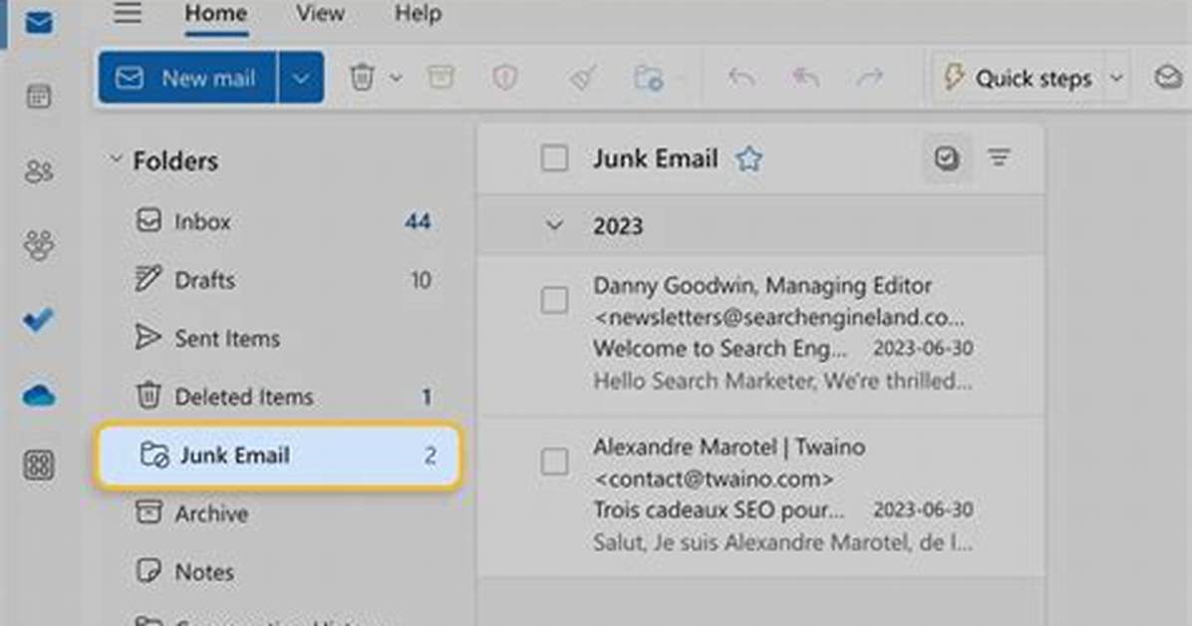Click the Reply arrow icon
This screenshot has height=626, width=1192.
click(742, 78)
